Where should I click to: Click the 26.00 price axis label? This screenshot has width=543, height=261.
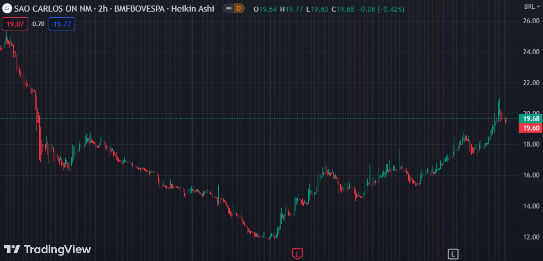[531, 21]
